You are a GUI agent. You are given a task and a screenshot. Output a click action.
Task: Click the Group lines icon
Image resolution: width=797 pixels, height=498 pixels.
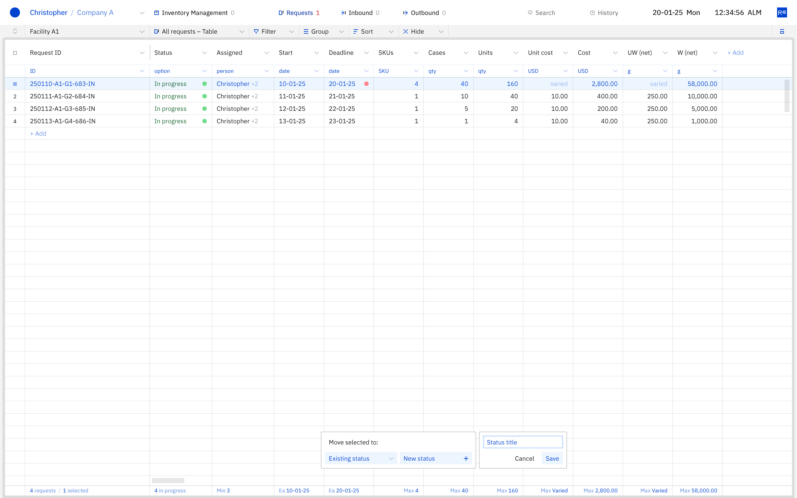(306, 32)
